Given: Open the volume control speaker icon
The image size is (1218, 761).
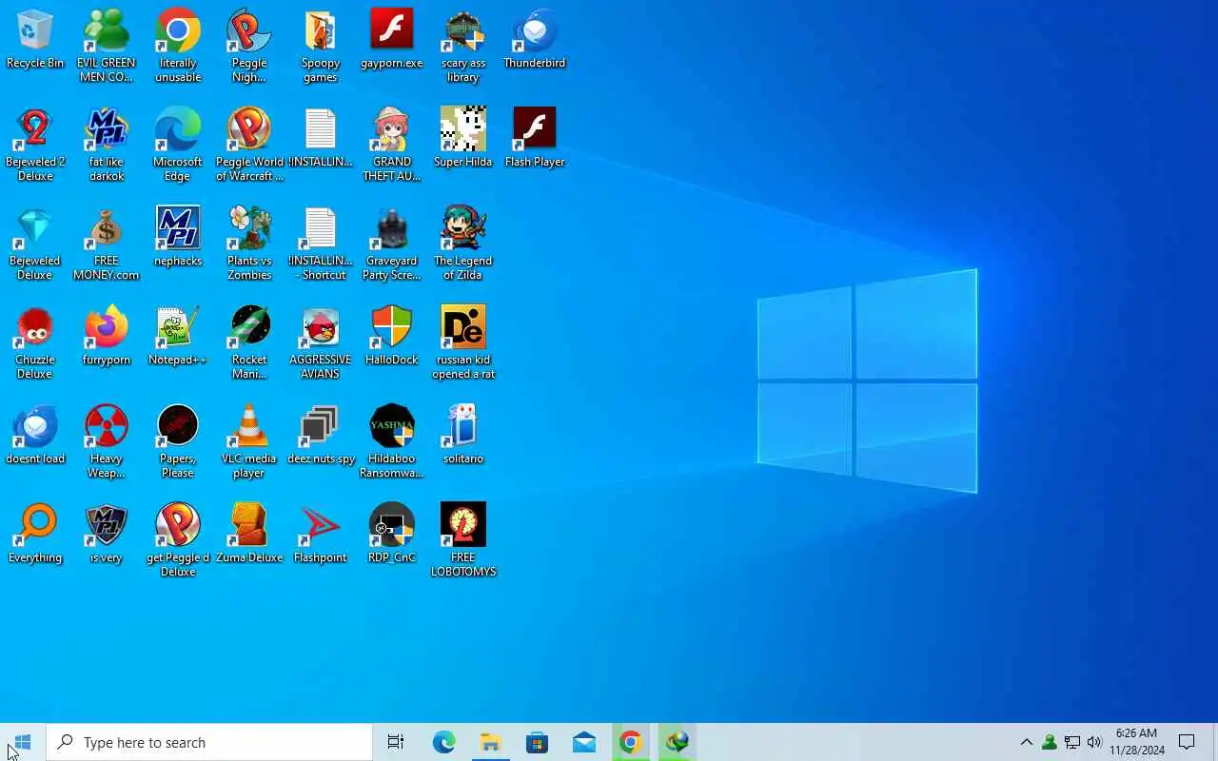Looking at the screenshot, I should [1094, 742].
